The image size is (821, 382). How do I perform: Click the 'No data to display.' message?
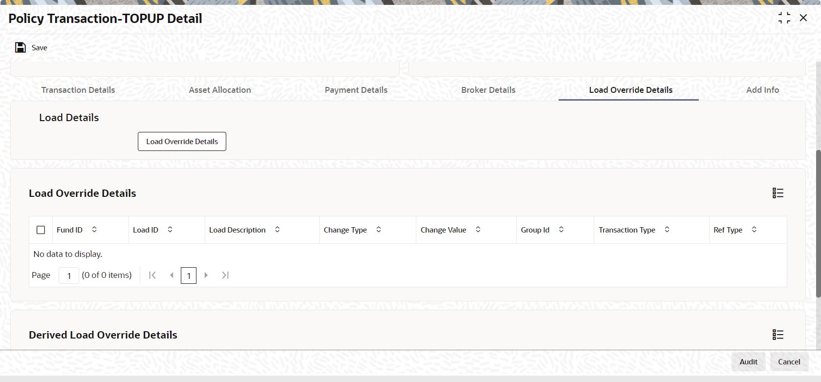tap(68, 254)
